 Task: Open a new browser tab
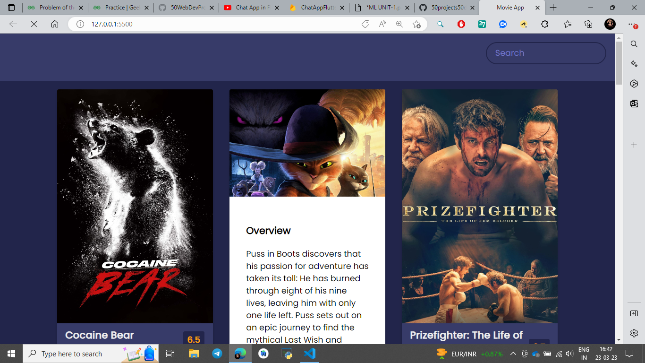tap(553, 8)
